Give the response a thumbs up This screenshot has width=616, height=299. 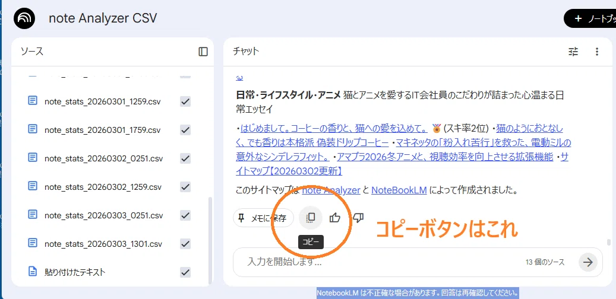[334, 218]
